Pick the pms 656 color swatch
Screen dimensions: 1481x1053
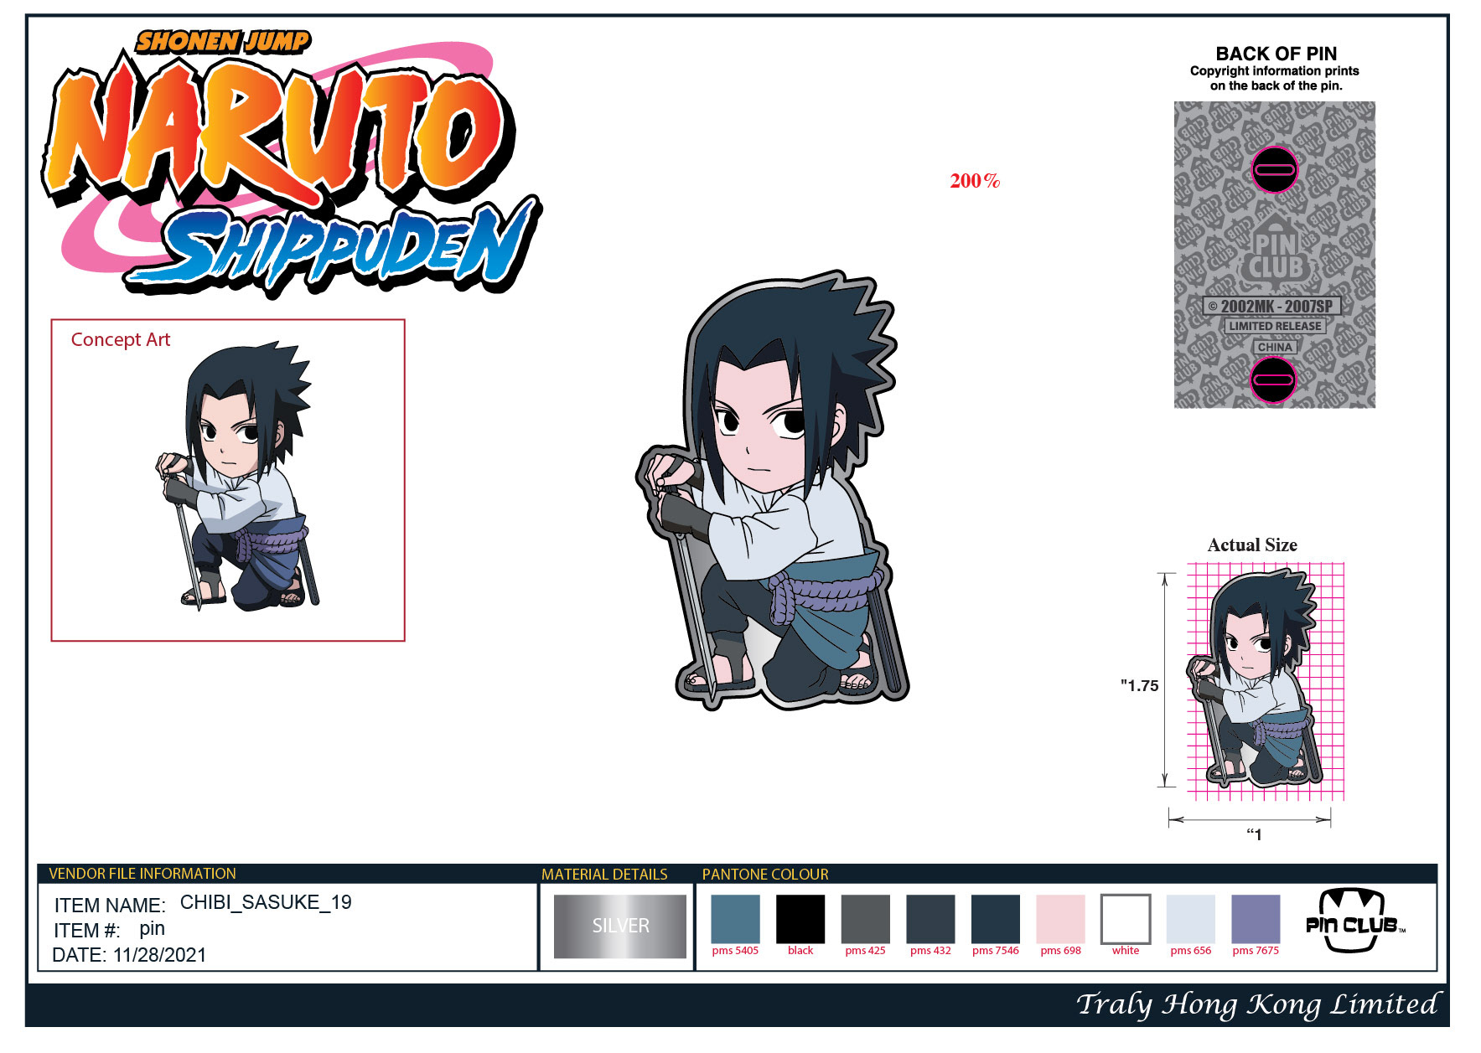point(1191,919)
